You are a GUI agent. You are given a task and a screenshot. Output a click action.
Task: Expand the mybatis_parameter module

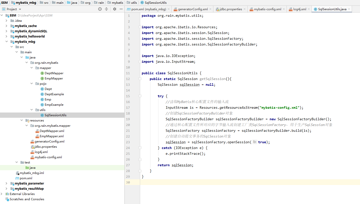(6, 183)
